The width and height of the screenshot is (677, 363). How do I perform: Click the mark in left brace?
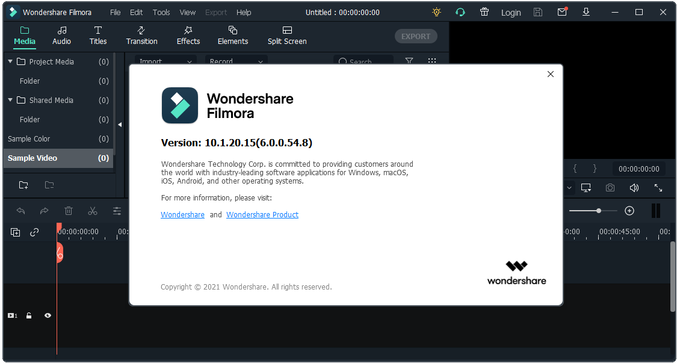(575, 168)
